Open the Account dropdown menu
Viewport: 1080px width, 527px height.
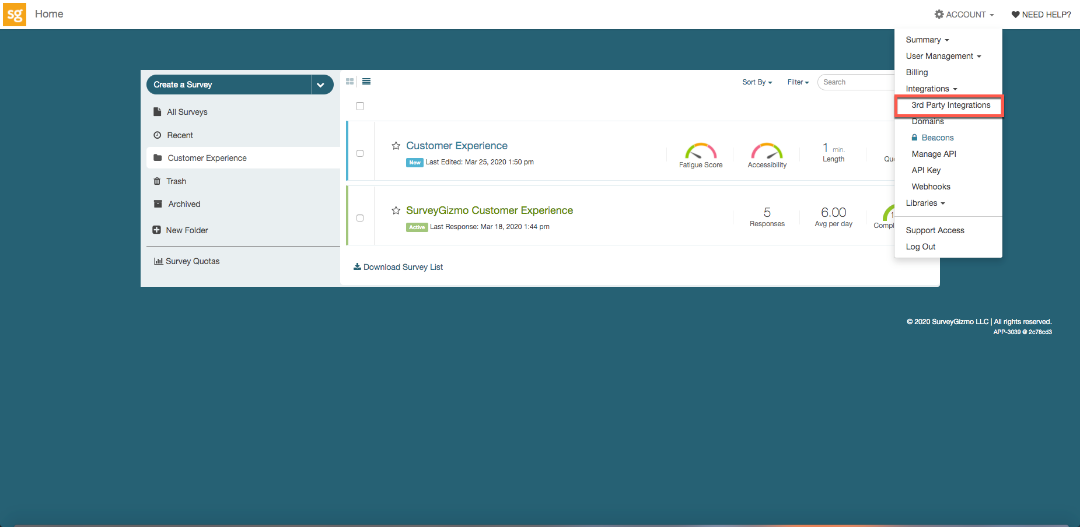964,15
